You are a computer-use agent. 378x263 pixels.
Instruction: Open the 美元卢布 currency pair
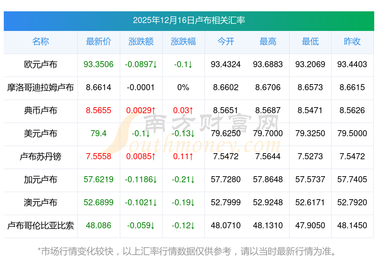tap(40, 134)
